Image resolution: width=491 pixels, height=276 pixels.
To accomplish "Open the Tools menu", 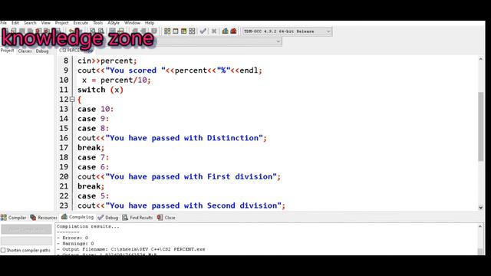I will point(97,23).
